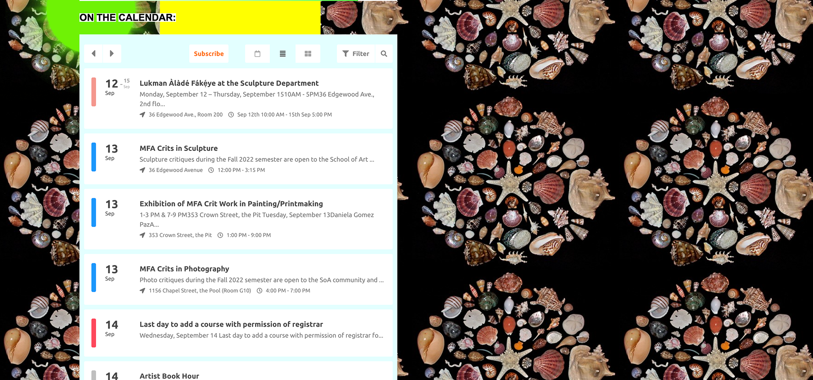Screen dimensions: 813x380
Task: Click the 12 Sep date of Lukman event
Action: (x=112, y=87)
